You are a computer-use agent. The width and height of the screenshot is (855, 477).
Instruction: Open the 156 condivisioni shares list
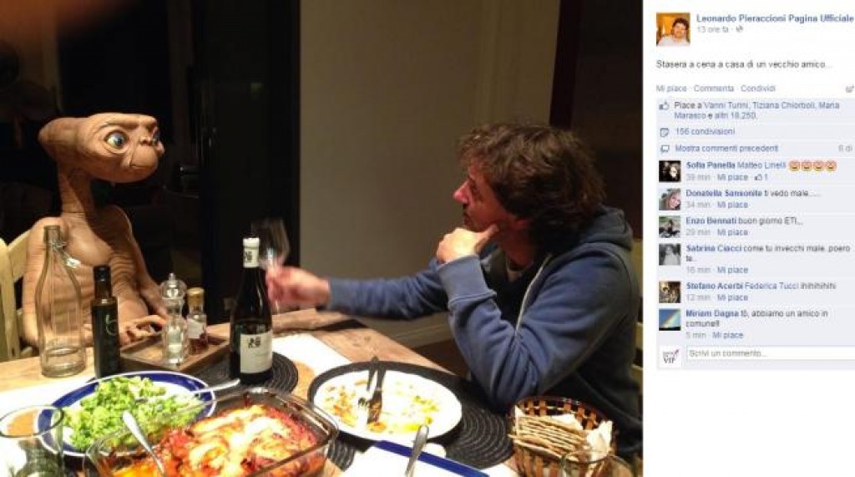point(705,131)
